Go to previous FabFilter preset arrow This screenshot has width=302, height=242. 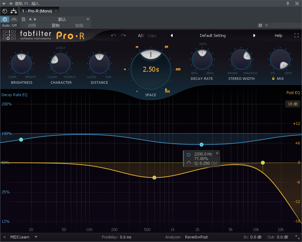(172, 35)
